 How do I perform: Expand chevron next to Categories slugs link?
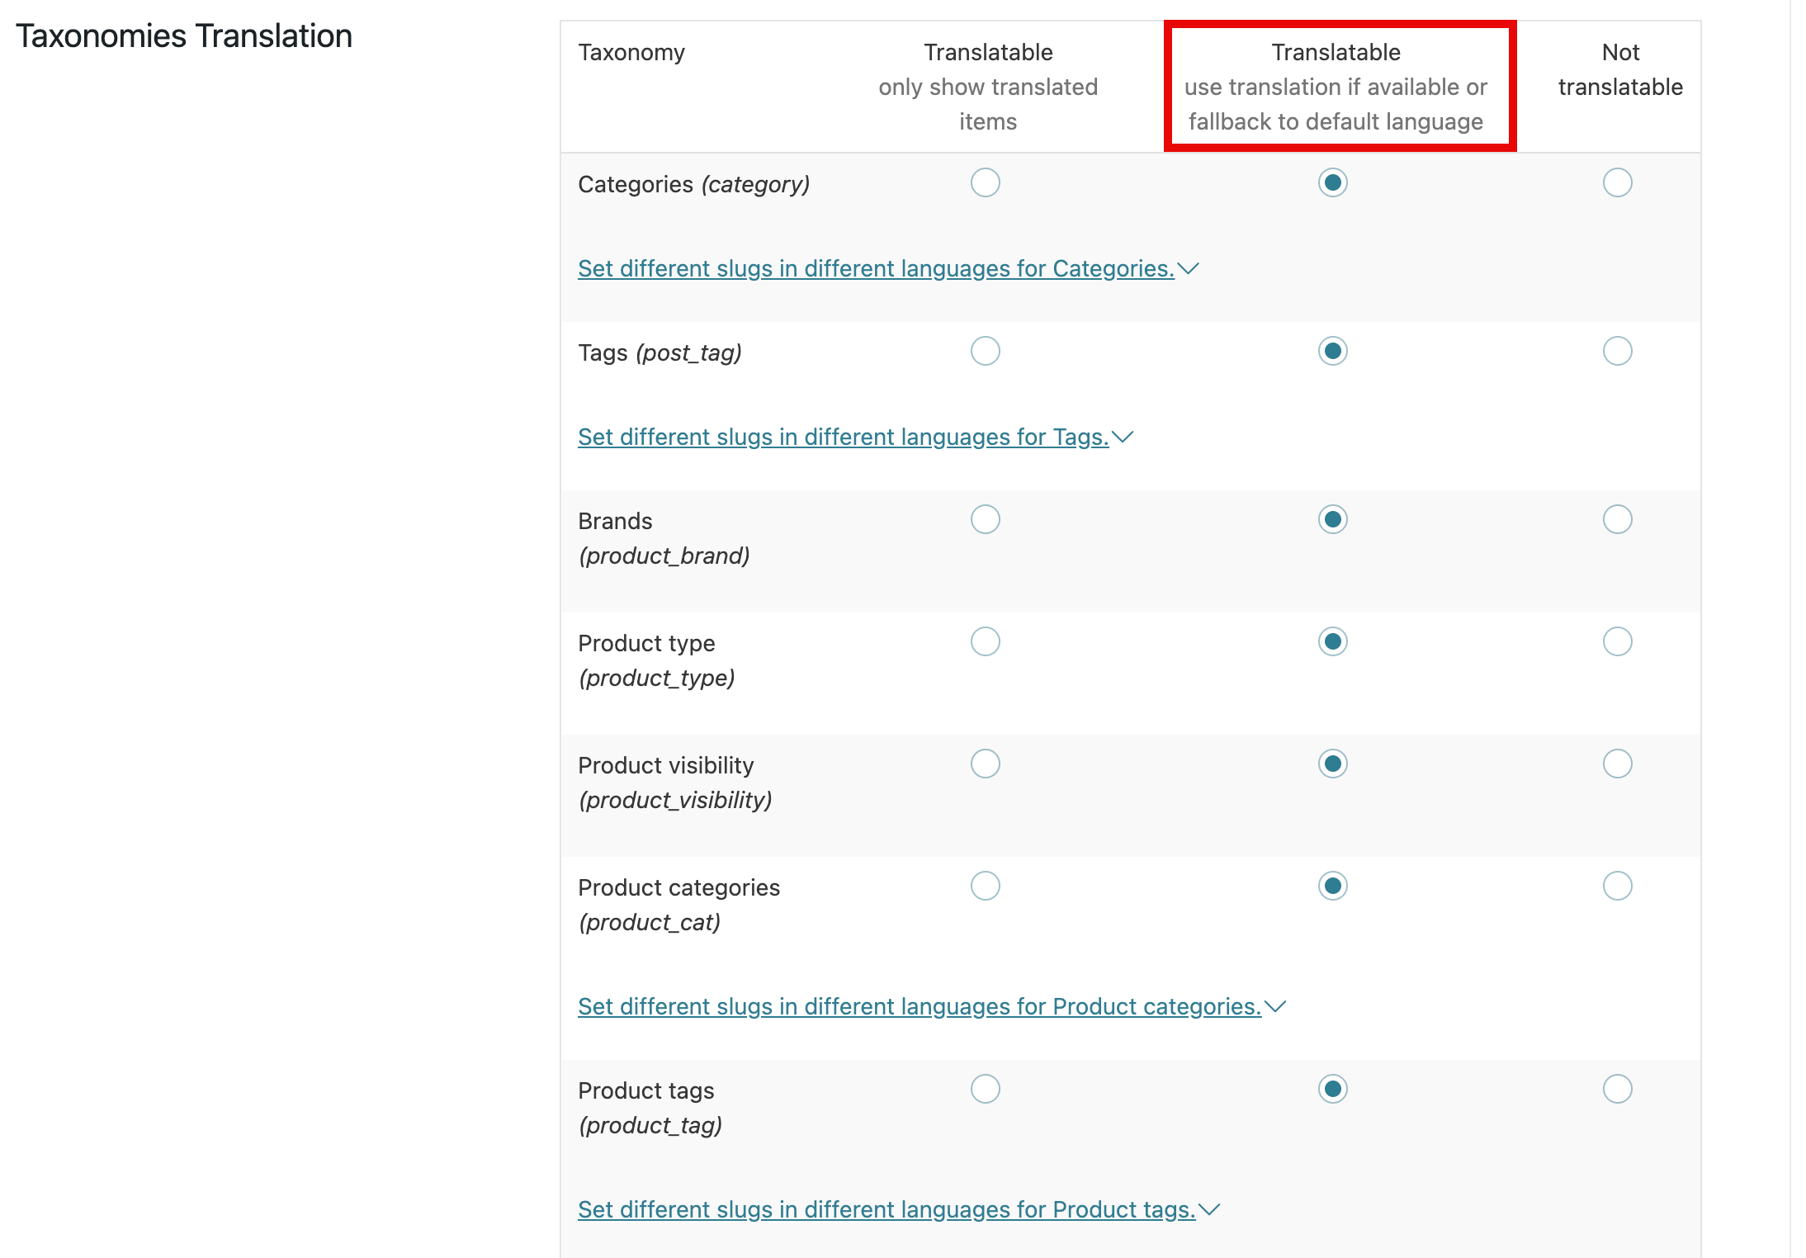[x=1189, y=268]
